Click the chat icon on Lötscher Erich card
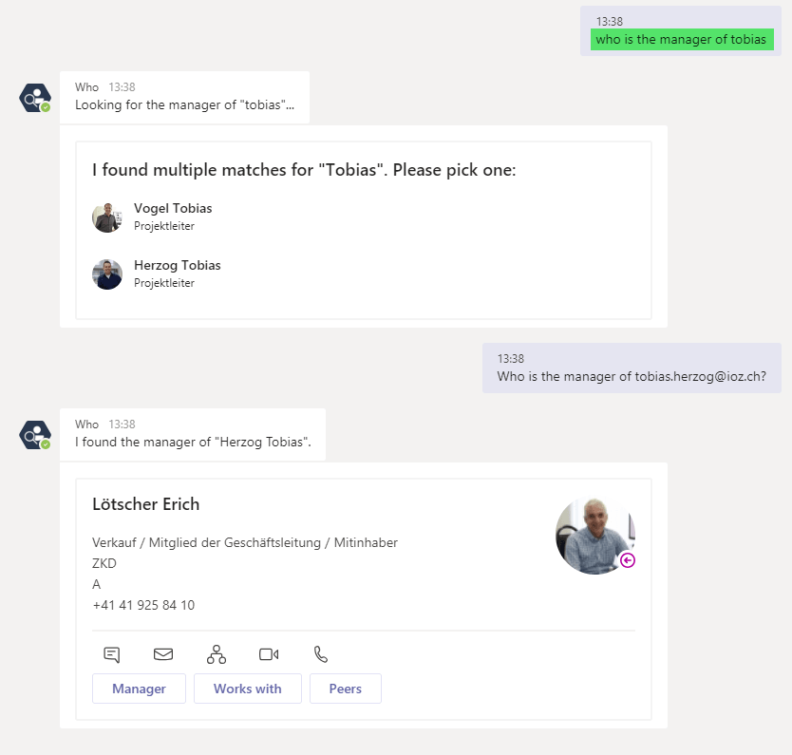This screenshot has height=755, width=792. coord(112,654)
